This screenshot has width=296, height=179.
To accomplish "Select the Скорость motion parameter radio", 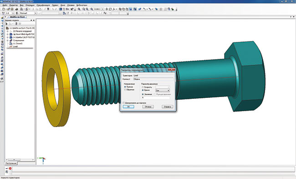I will pos(143,87).
